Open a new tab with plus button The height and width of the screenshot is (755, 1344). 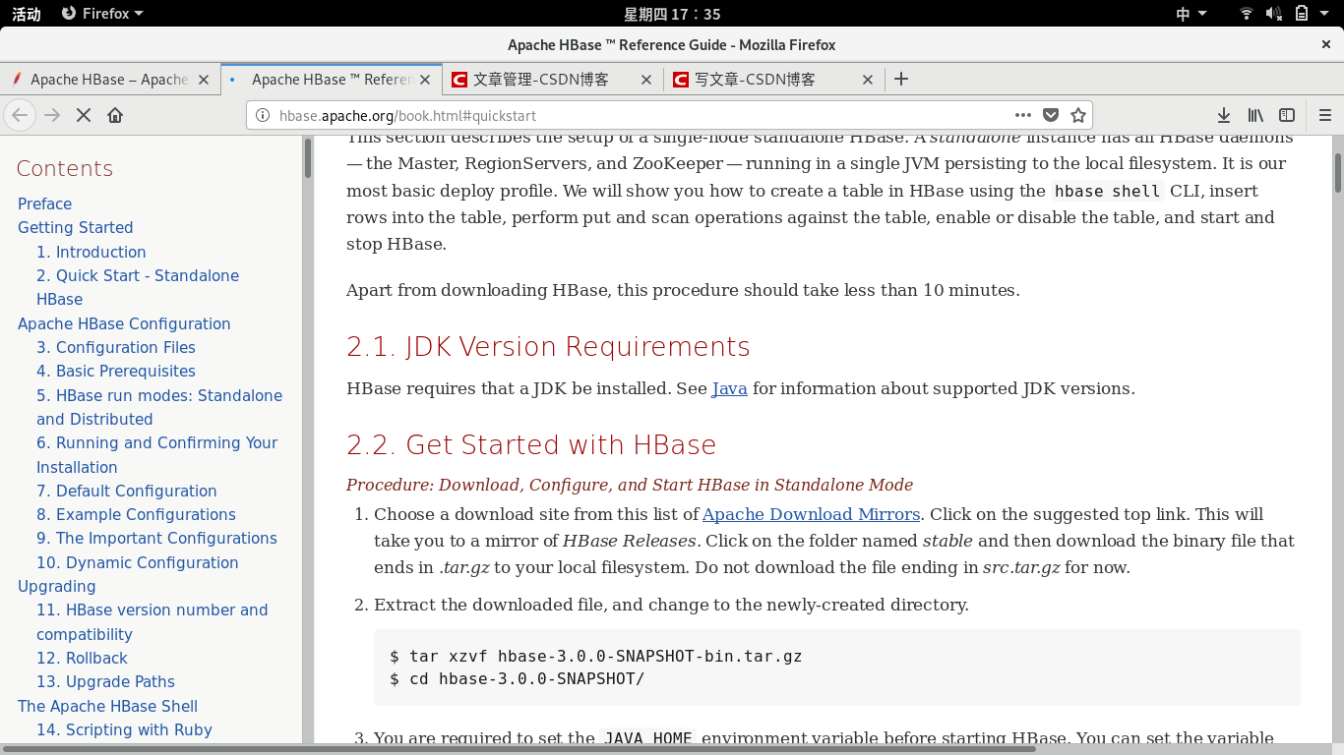tap(900, 80)
